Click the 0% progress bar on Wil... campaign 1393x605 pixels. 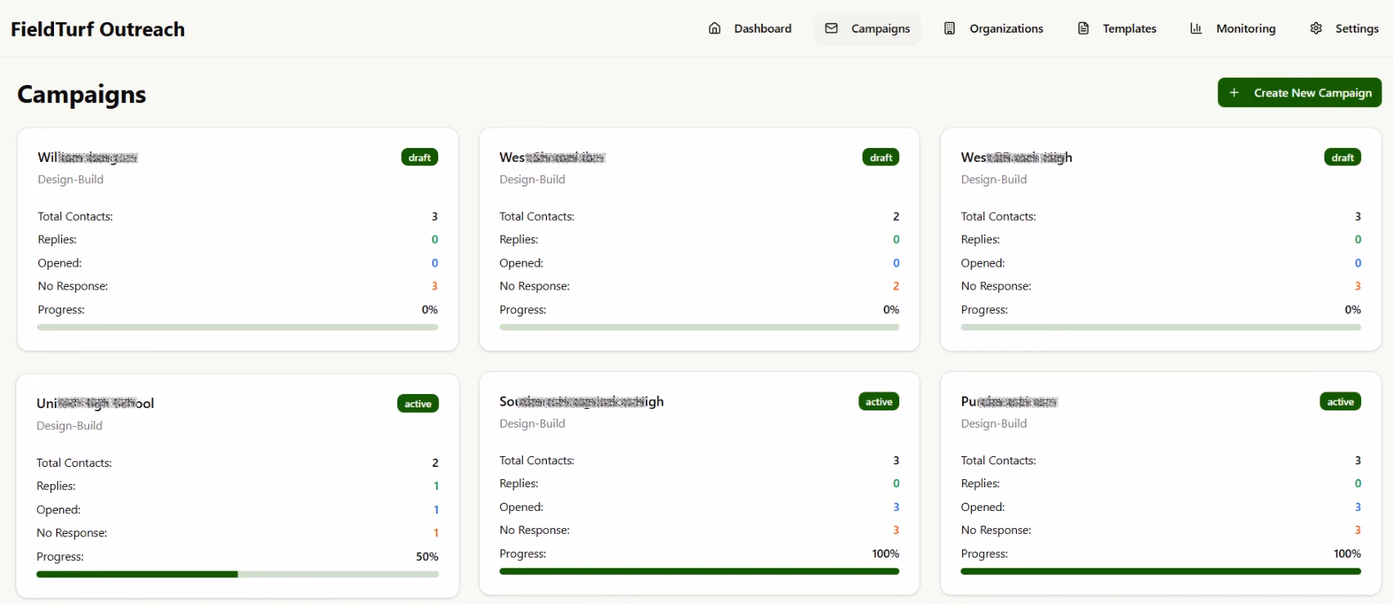tap(238, 327)
